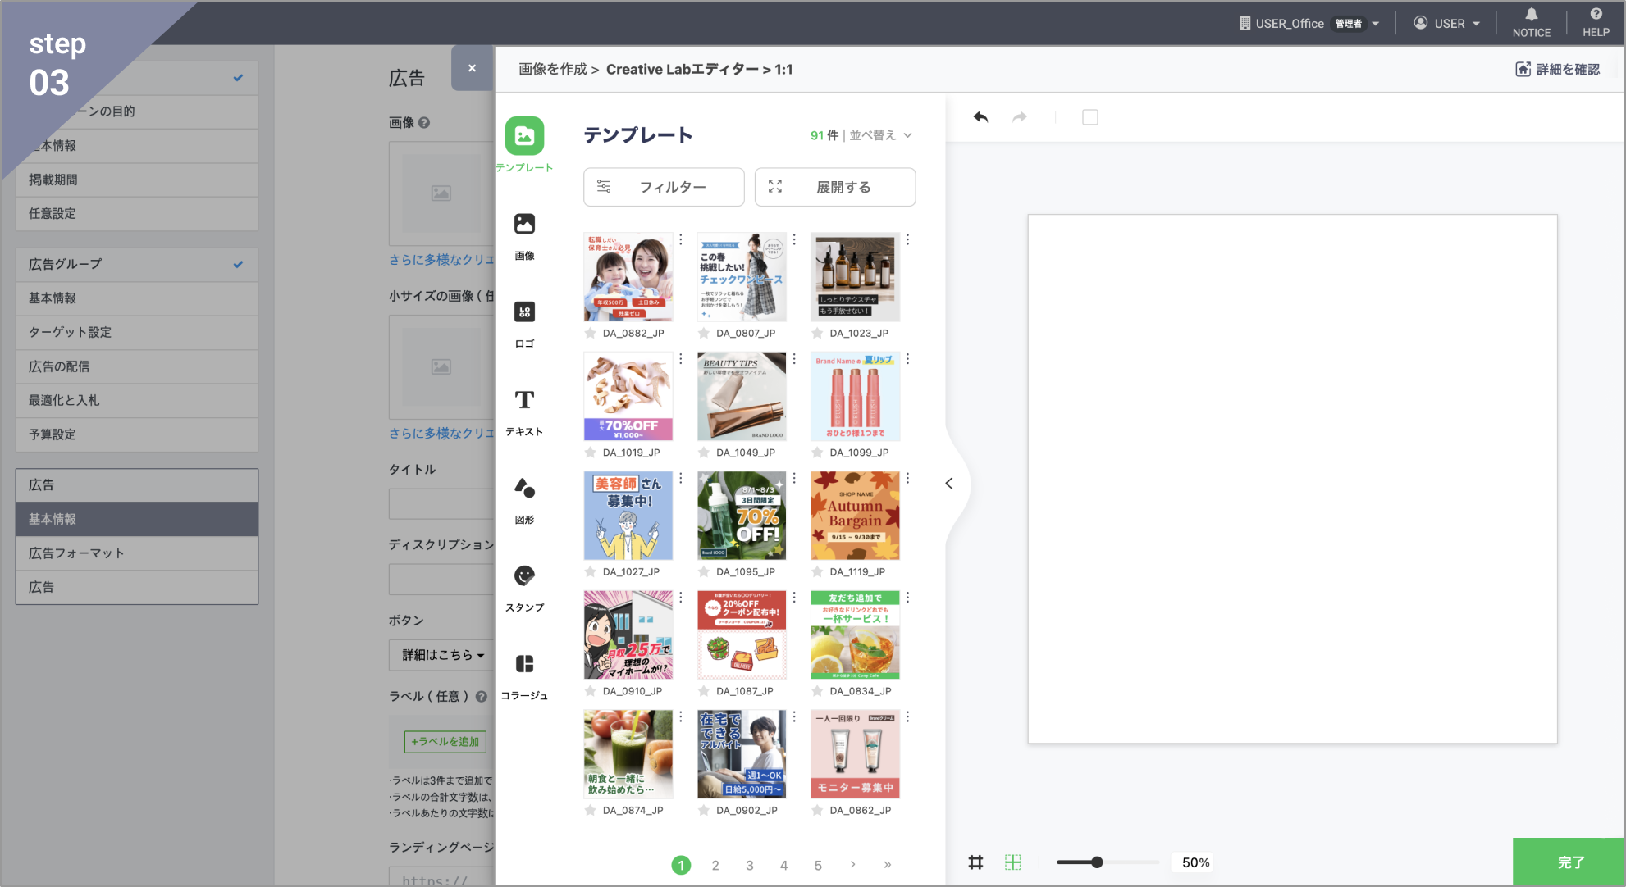Collapse the template panel with left chevron

pos(949,484)
